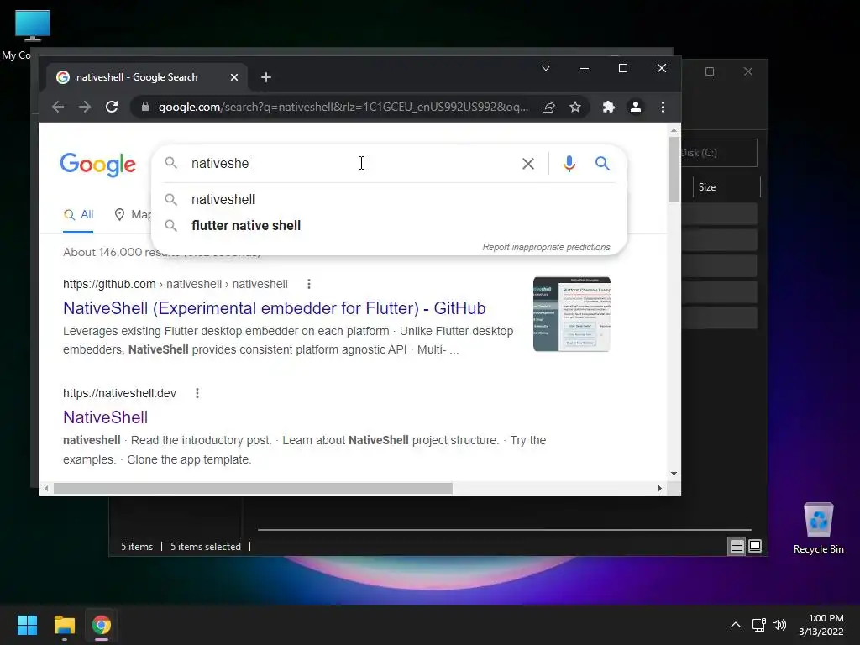
Task: Reload the Chrome page
Action: (x=112, y=107)
